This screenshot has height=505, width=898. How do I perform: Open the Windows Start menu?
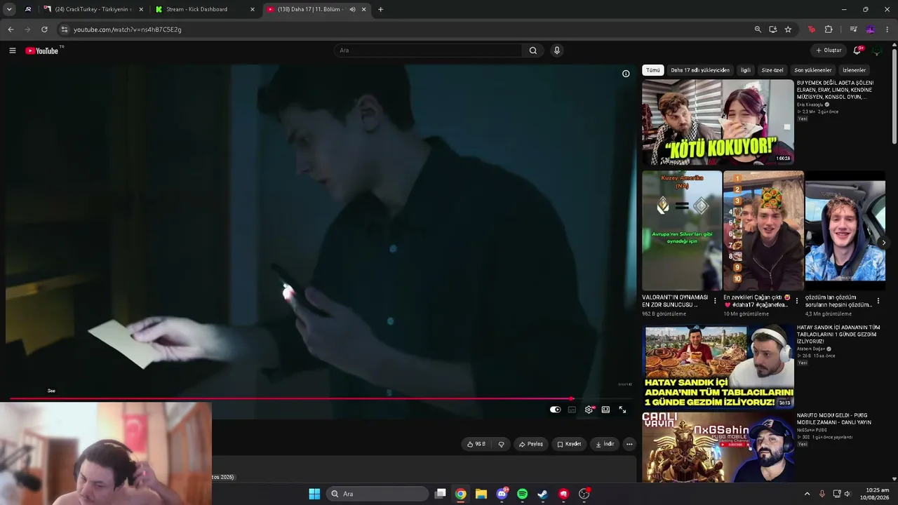pyautogui.click(x=314, y=494)
